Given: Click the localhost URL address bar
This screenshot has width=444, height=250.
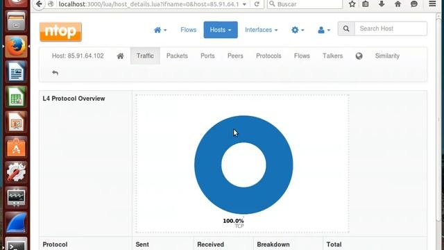Looking at the screenshot, I should (x=148, y=4).
